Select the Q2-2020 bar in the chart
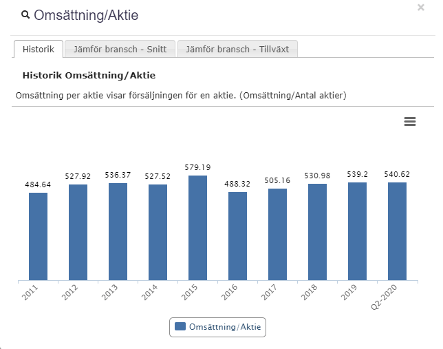 398,231
